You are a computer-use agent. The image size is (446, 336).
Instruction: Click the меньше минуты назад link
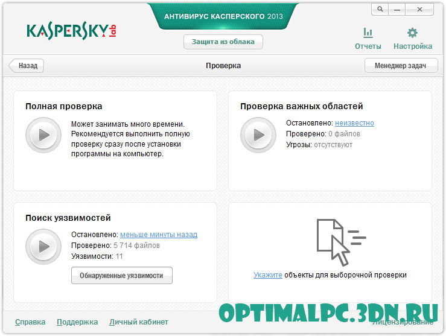tap(159, 235)
